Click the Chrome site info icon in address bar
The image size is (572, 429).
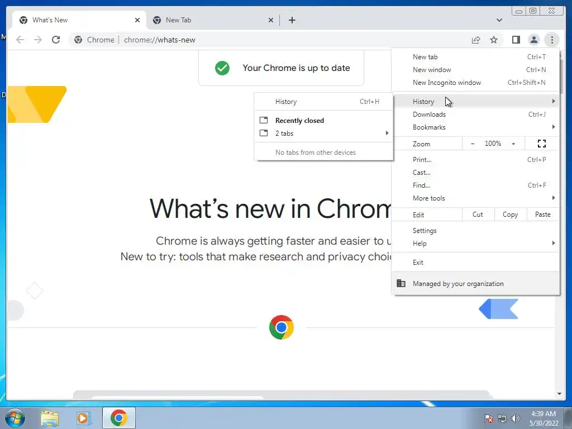coord(78,40)
